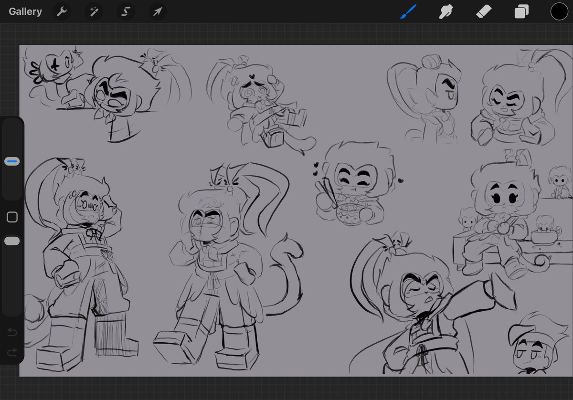Open the Gallery
Screen dimensions: 573x400
(x=25, y=11)
